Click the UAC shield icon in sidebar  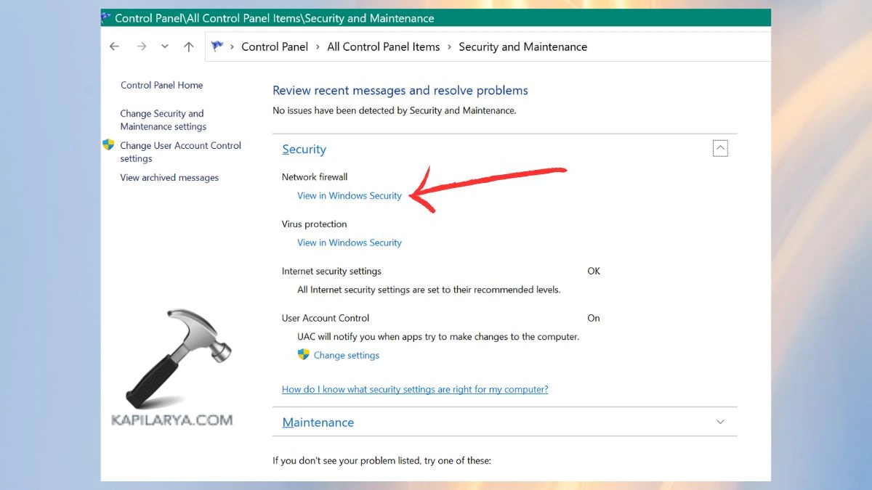pos(108,145)
